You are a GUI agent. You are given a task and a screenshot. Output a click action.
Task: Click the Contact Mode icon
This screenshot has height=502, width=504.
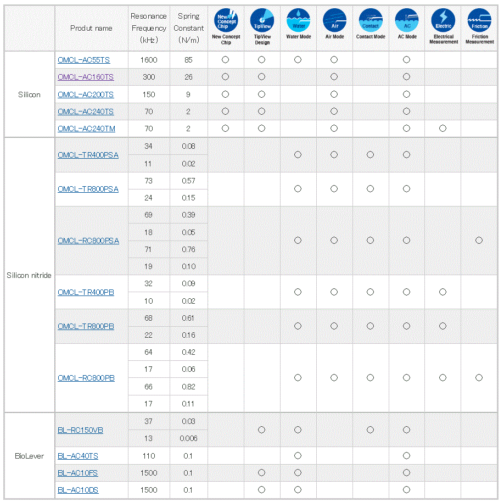tap(371, 20)
